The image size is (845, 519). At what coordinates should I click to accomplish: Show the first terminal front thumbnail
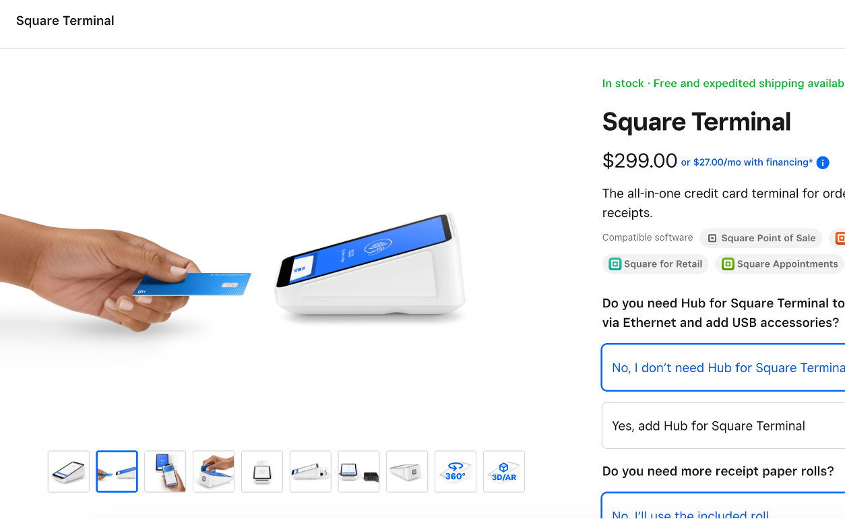[x=69, y=471]
